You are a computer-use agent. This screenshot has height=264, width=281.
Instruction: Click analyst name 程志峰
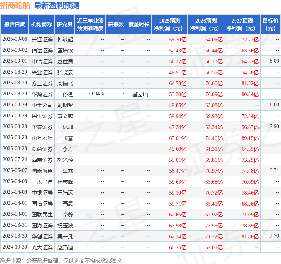[x=65, y=182]
